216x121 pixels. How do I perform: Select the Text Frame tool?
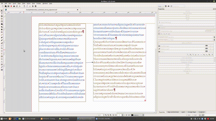pos(2,13)
